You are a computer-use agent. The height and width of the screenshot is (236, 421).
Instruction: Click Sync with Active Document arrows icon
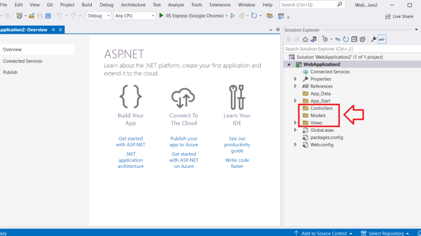[x=338, y=40]
